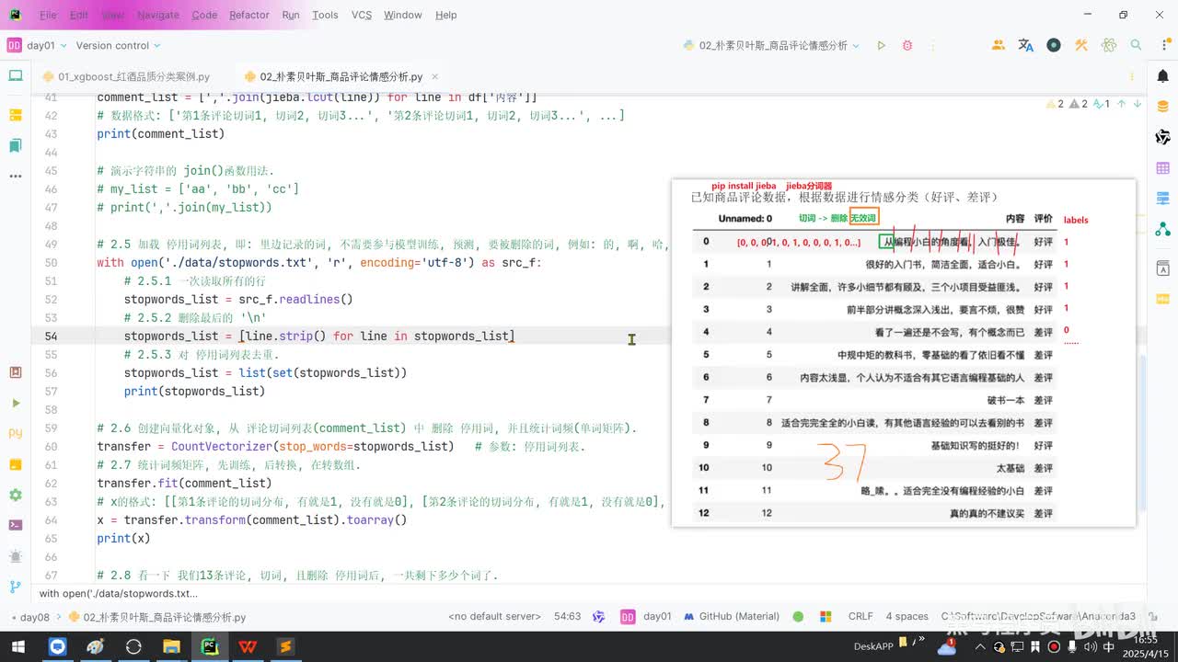This screenshot has width=1178, height=662.
Task: Open the Git tool window
Action: coord(15,587)
